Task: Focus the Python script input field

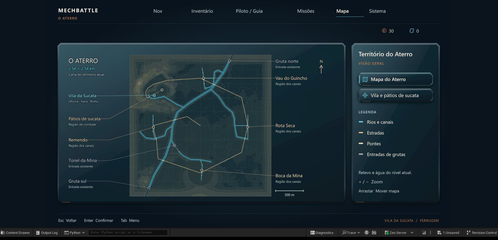Action: point(128,233)
